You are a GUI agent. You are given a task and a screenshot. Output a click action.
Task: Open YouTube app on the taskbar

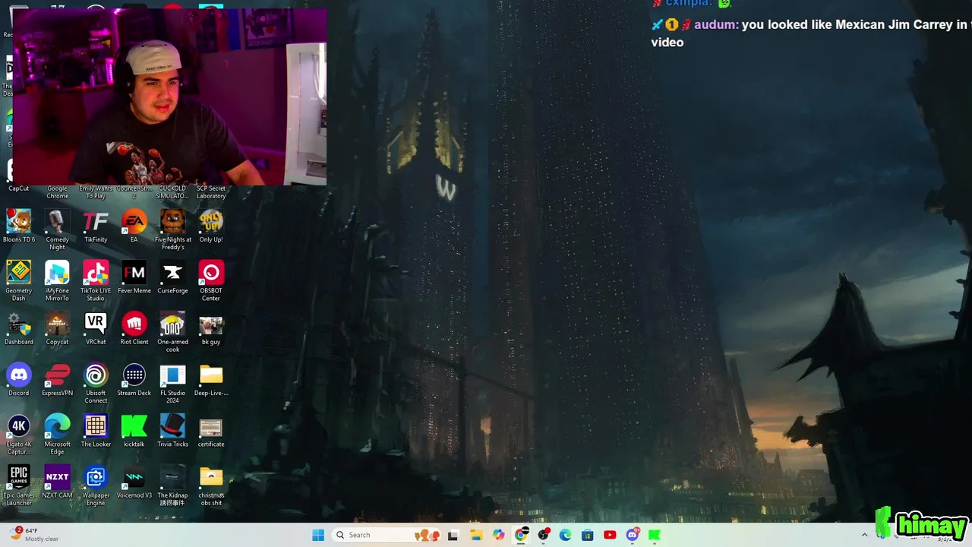[610, 535]
